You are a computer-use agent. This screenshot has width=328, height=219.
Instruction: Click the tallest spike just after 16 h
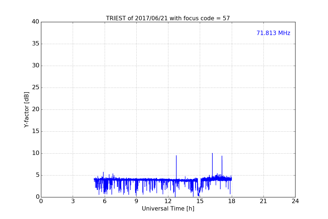[212, 154]
